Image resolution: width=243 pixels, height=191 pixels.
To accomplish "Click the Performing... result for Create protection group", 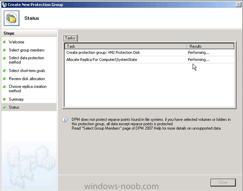I will pos(199,52).
